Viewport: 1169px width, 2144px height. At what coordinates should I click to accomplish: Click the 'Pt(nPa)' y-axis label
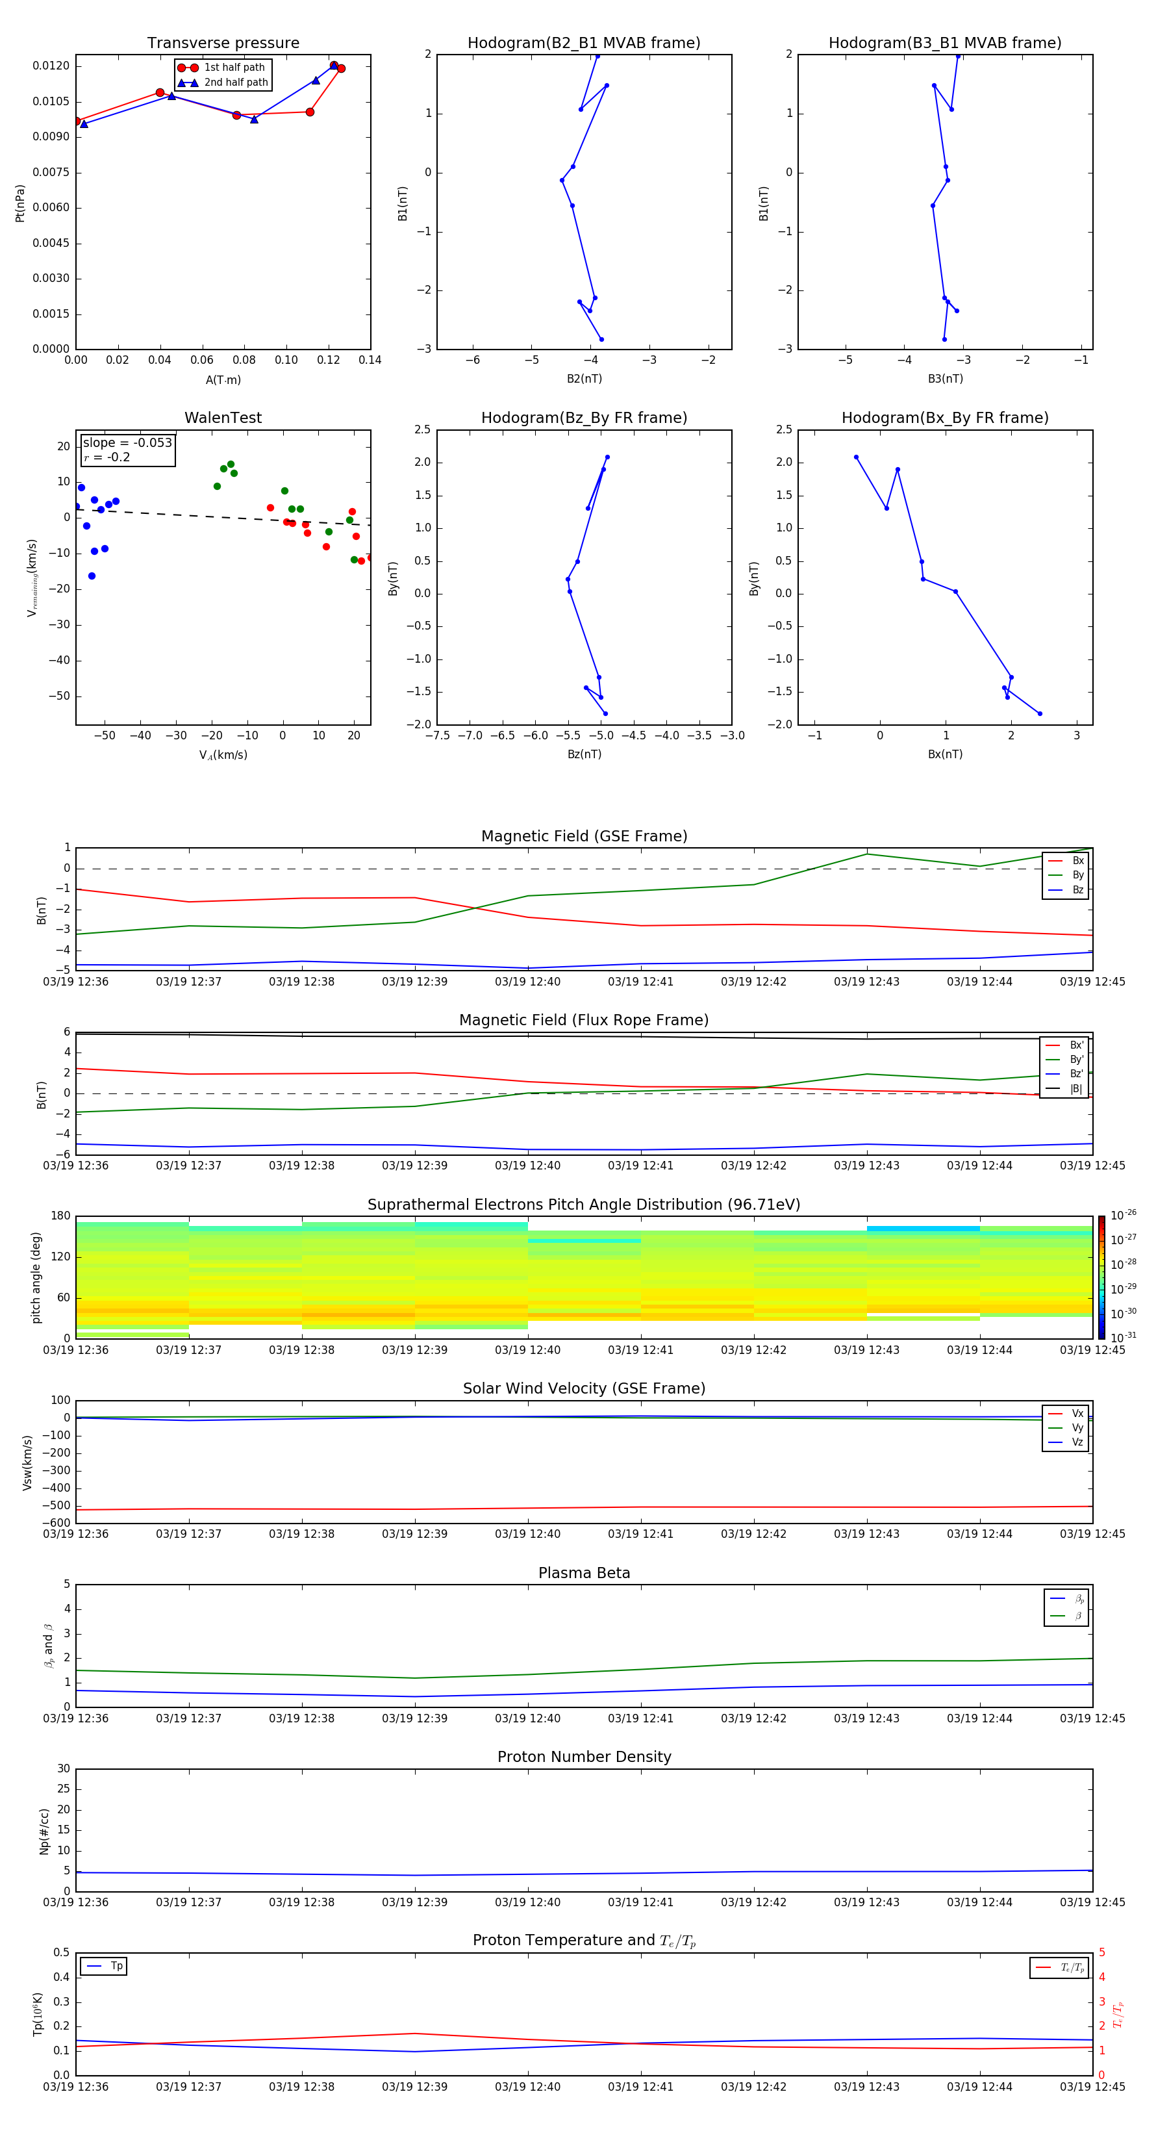20,203
